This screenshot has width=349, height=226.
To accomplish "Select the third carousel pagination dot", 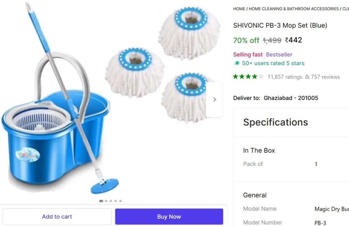I will 111,201.
